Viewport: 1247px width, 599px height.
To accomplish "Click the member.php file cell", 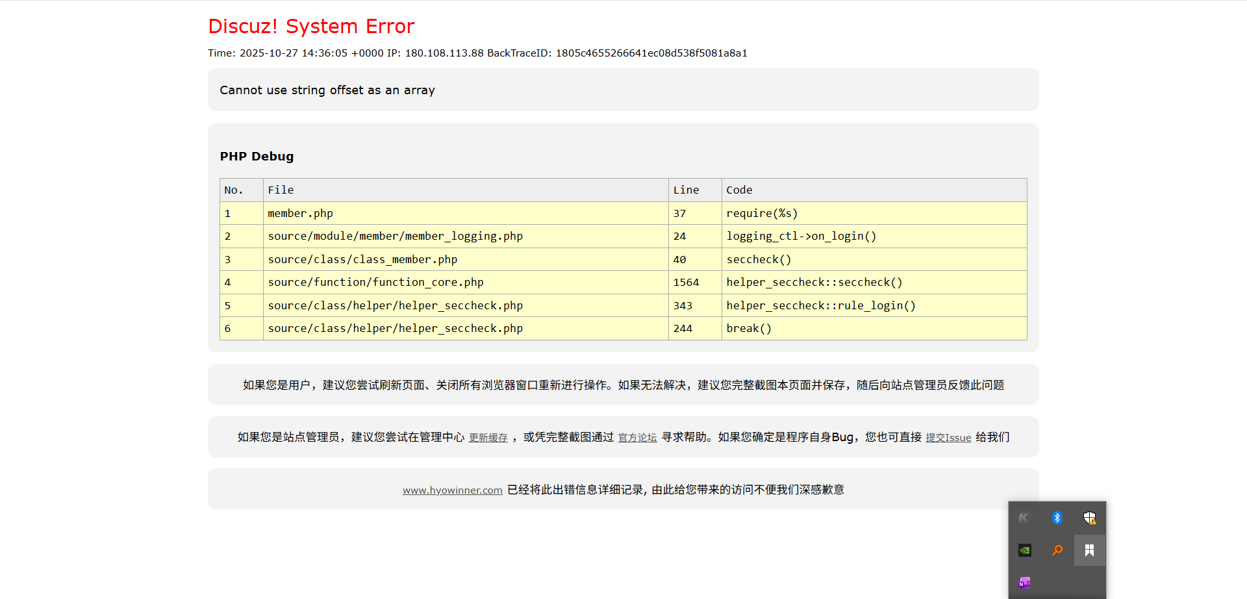I will pyautogui.click(x=300, y=213).
